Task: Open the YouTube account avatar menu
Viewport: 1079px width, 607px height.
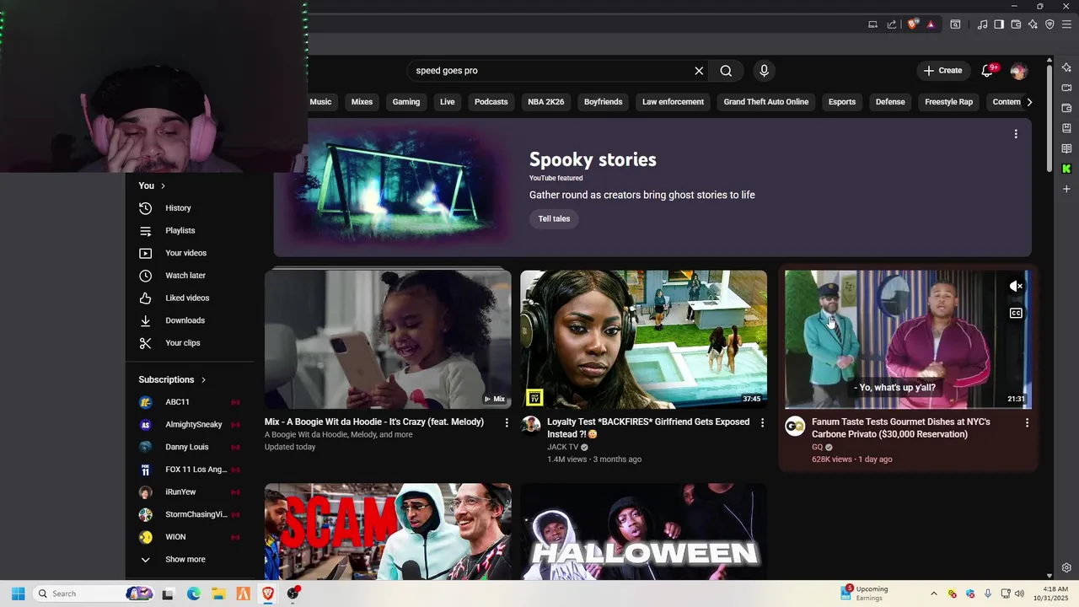Action: point(1018,71)
